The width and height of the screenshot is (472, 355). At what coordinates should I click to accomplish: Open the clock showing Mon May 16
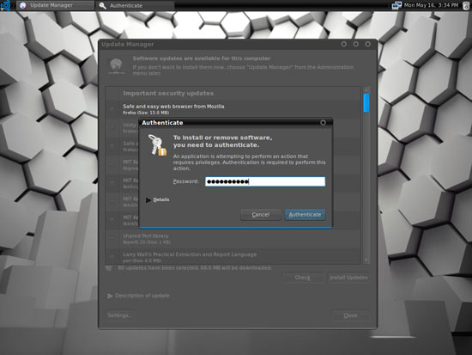[431, 5]
